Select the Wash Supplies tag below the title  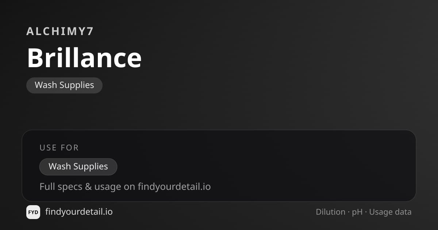(x=64, y=85)
